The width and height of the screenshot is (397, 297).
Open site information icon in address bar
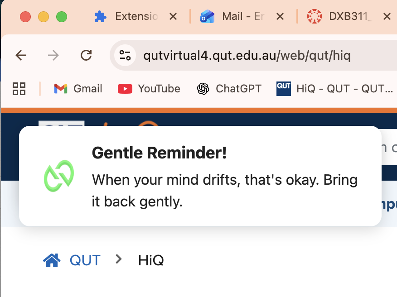coord(125,56)
